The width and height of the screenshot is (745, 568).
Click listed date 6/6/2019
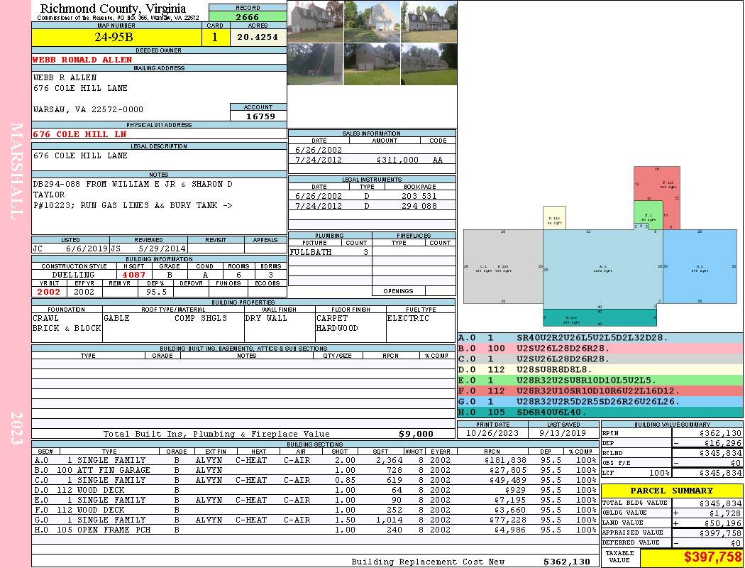(x=87, y=248)
